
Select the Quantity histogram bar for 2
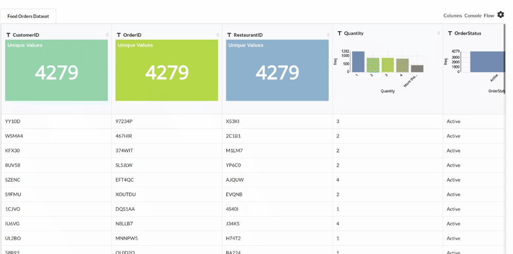tap(373, 65)
